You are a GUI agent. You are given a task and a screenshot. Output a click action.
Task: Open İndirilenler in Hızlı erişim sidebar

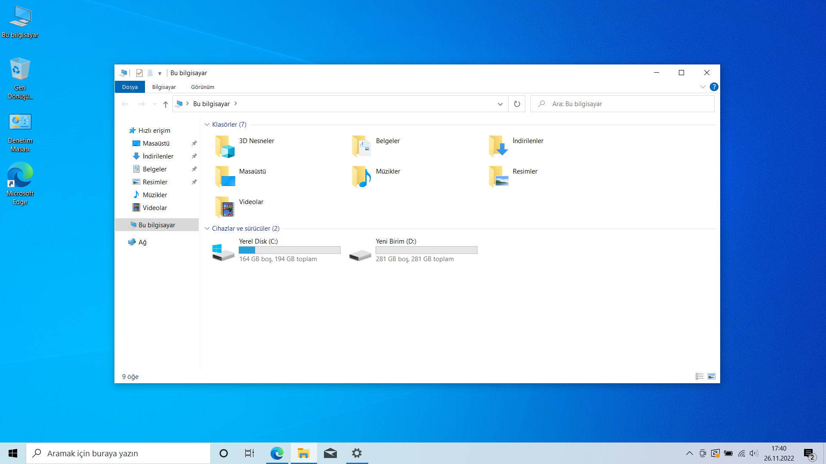158,156
